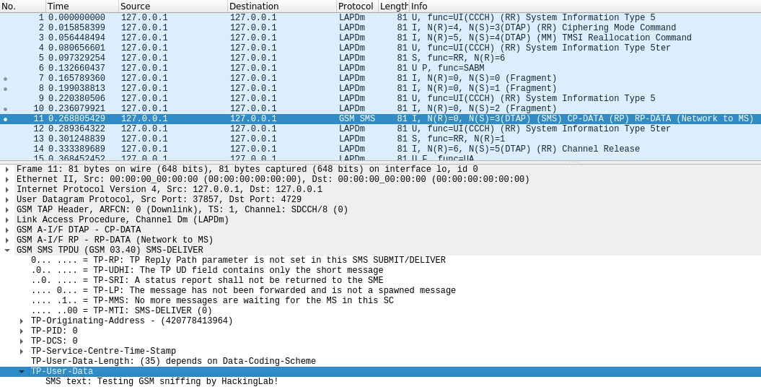Select the TP-LP field line
761x392 pixels.
pos(243,290)
